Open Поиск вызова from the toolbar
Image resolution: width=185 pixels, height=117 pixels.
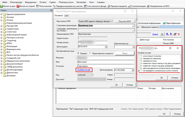(x=44, y=6)
